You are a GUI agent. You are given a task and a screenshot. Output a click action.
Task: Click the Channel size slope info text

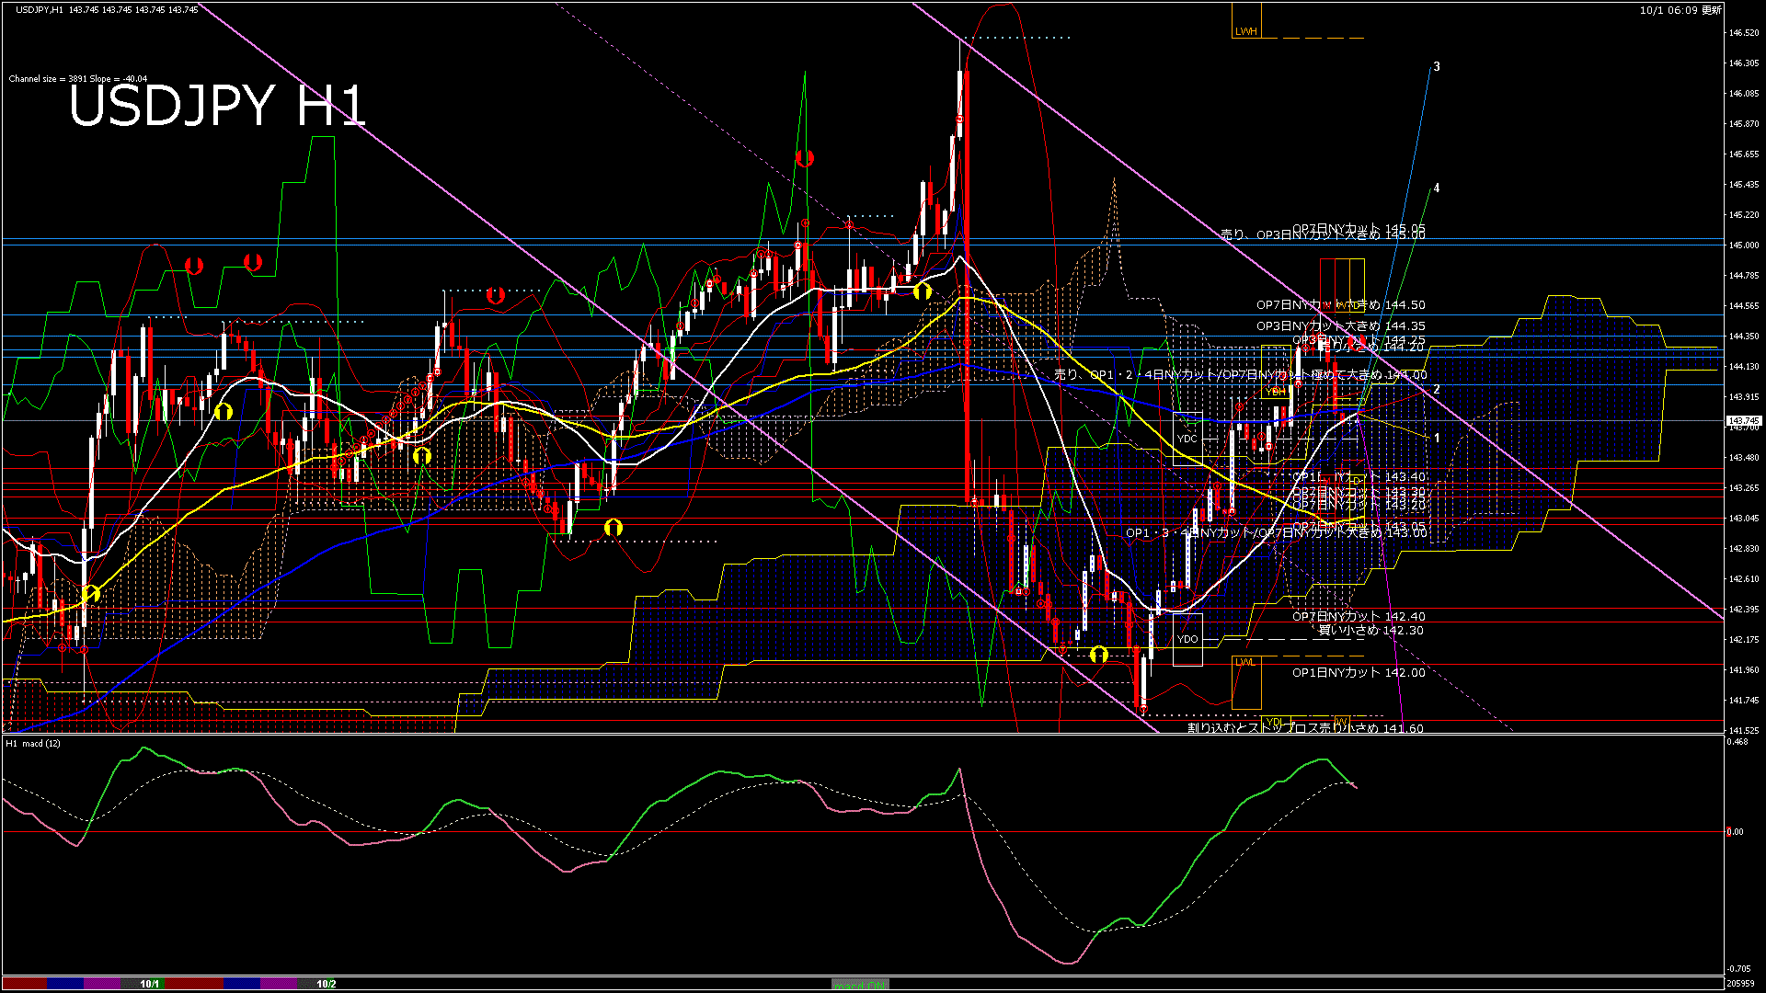(78, 79)
